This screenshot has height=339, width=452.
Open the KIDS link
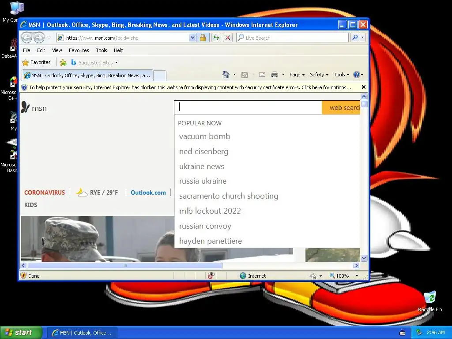30,205
